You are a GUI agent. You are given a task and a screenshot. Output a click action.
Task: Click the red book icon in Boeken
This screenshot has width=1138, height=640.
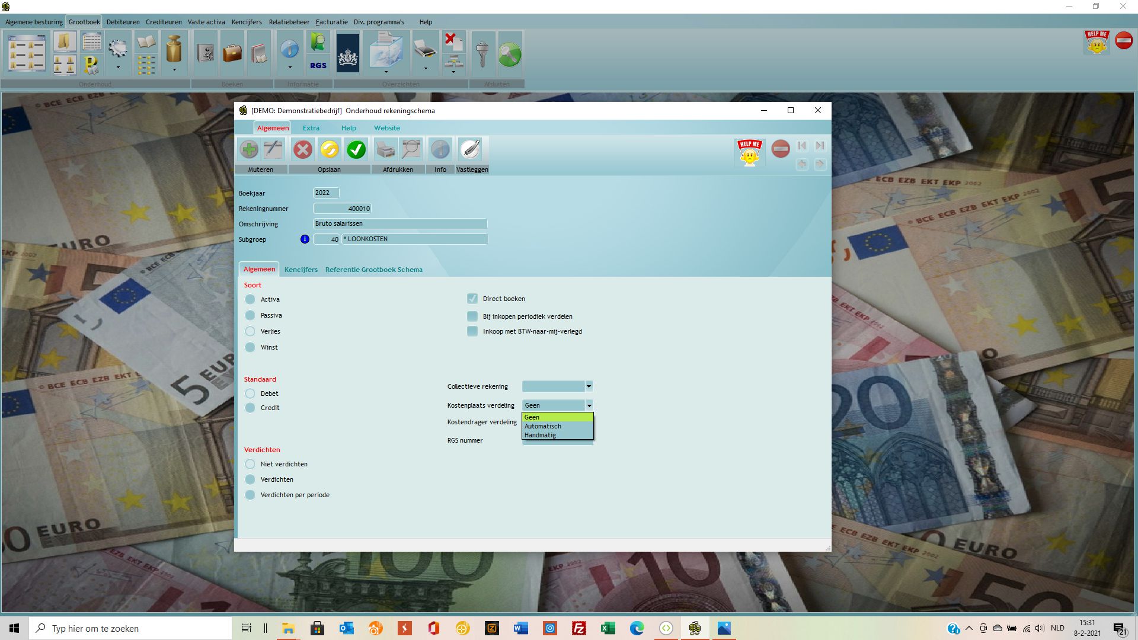point(259,53)
